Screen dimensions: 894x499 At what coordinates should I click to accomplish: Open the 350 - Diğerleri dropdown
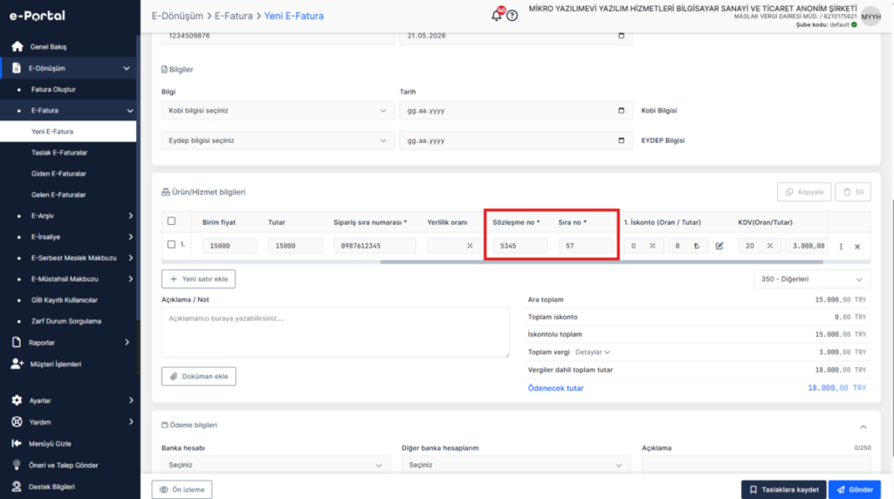pyautogui.click(x=811, y=279)
